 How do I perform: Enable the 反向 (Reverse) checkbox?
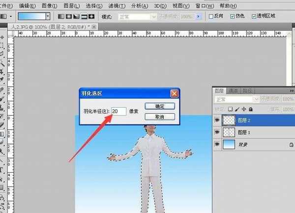coord(210,16)
